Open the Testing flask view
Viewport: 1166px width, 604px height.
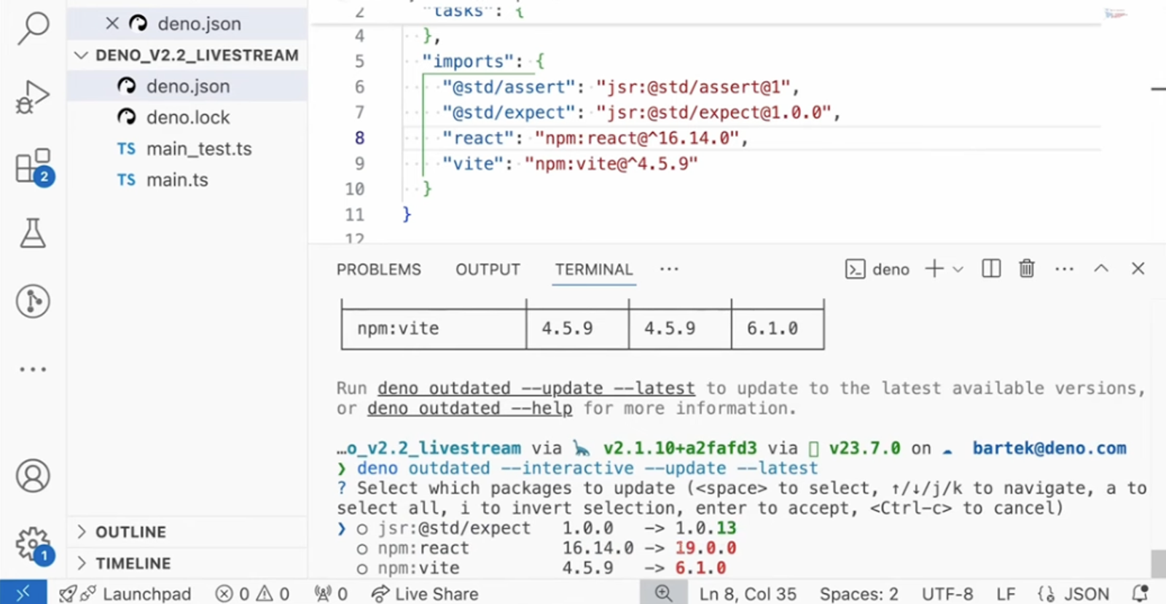pyautogui.click(x=33, y=233)
